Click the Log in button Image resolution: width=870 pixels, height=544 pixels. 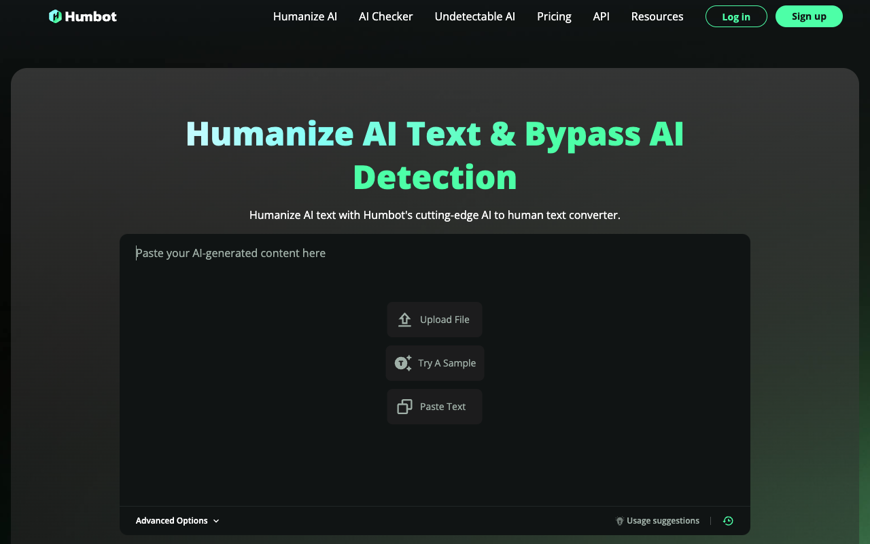(x=736, y=16)
